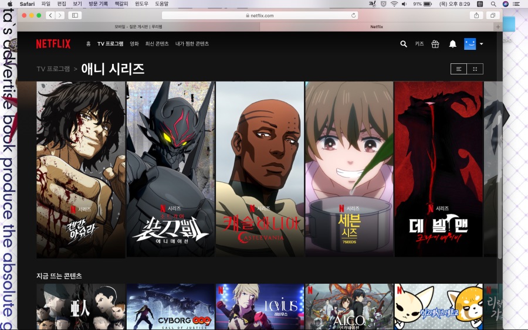Go forward with Safari forward arrow
Viewport: 528px width, 330px height.
point(60,15)
